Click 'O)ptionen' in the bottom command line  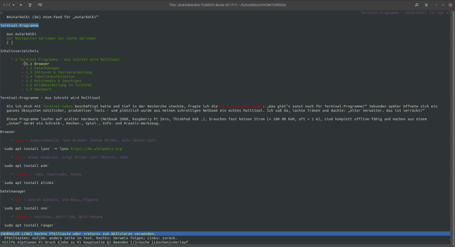(x=27, y=242)
